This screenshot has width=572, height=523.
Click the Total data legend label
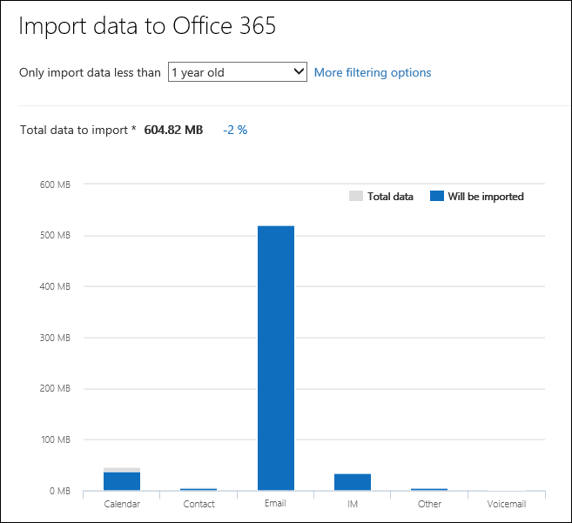pos(390,197)
